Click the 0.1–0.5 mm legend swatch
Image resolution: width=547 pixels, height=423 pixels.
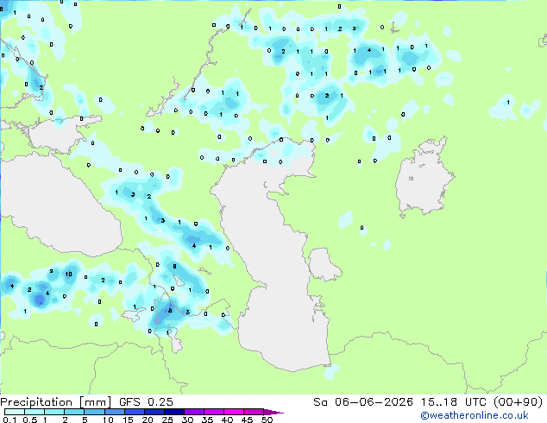15,412
